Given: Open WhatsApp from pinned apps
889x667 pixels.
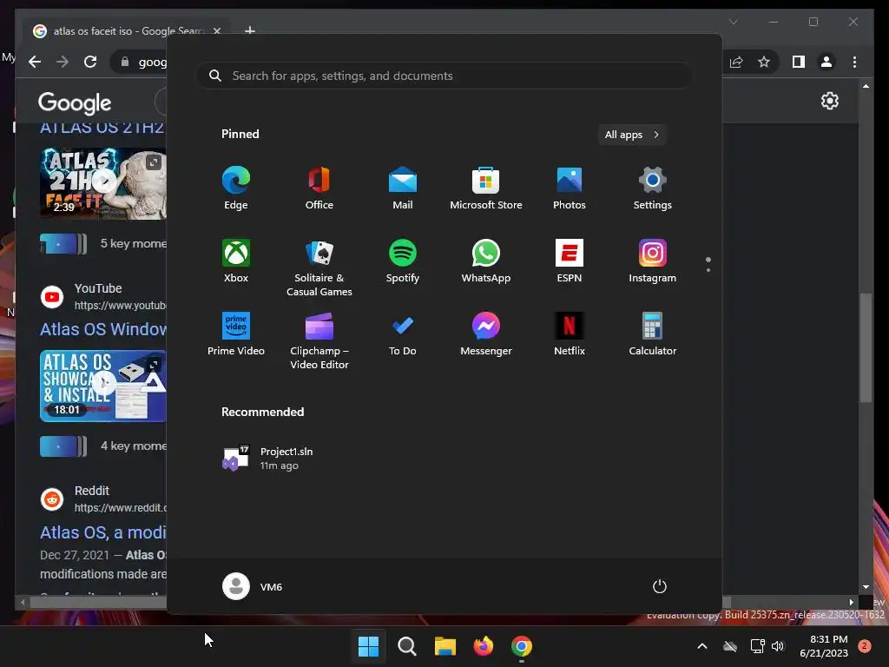Looking at the screenshot, I should pos(486,261).
